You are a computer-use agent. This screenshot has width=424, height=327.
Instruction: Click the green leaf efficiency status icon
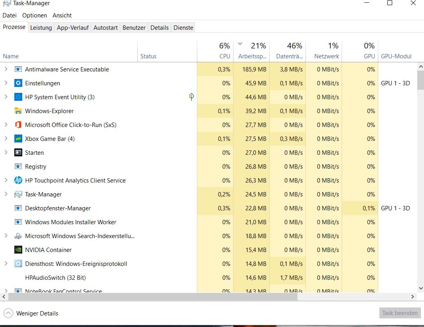click(191, 97)
